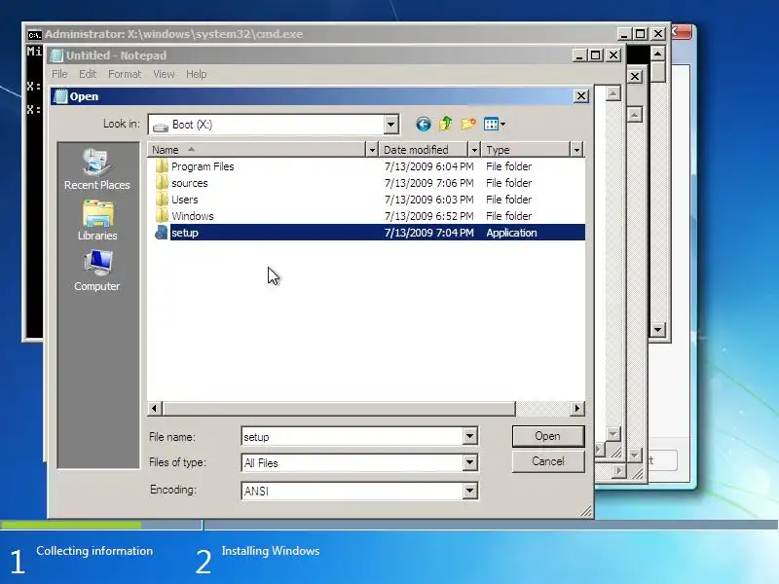This screenshot has height=584, width=779.
Task: Open the Notepad Help menu
Action: tap(197, 74)
